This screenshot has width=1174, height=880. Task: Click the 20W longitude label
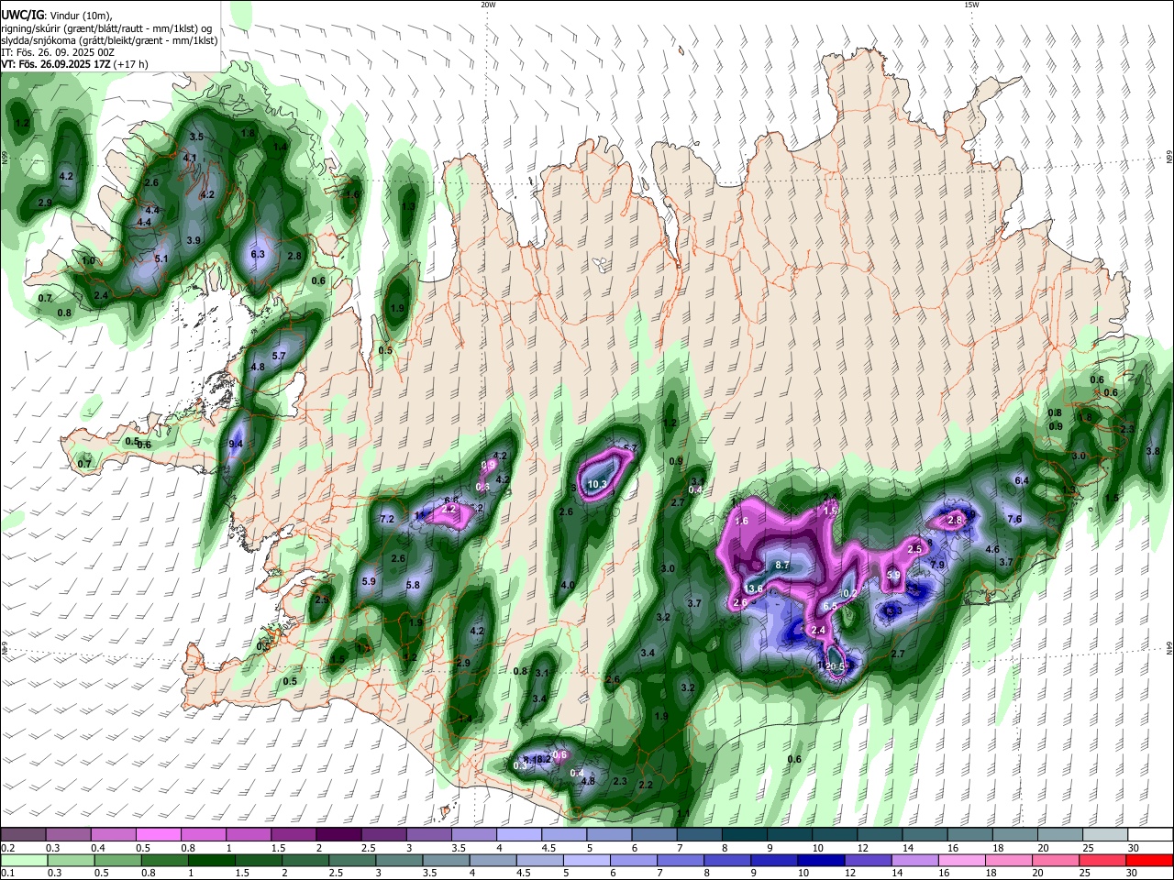pos(488,5)
